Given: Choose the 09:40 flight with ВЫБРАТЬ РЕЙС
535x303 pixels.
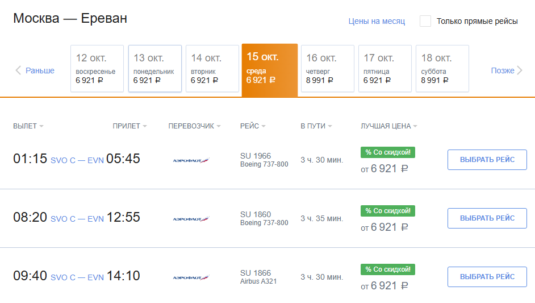Looking at the screenshot, I should [x=487, y=277].
